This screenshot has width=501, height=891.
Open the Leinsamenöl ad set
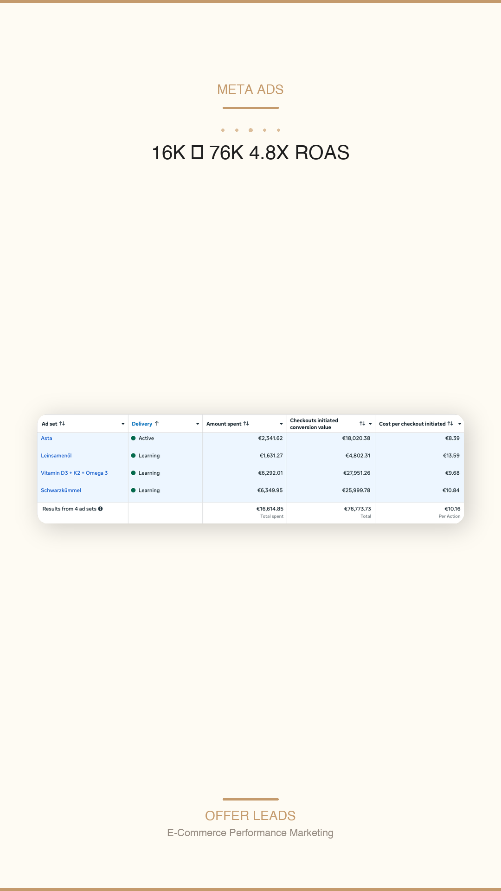coord(56,456)
